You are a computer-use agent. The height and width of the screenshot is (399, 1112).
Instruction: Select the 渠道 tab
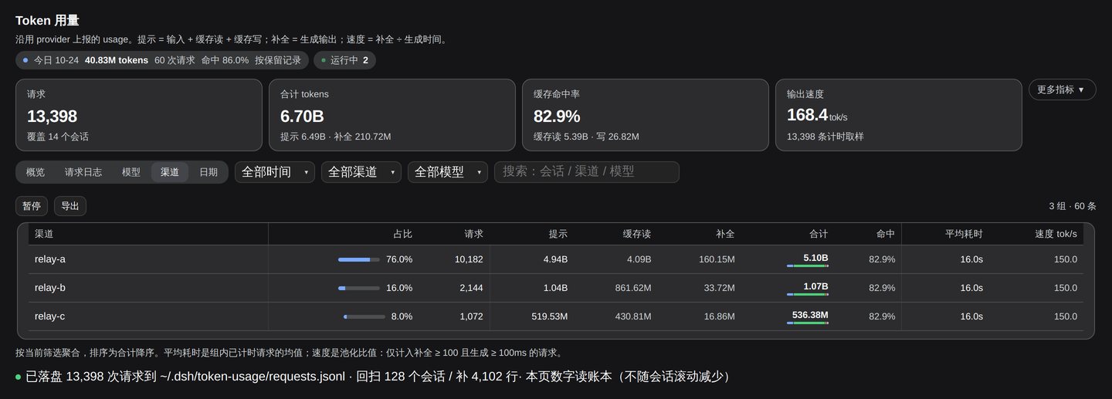pyautogui.click(x=170, y=172)
